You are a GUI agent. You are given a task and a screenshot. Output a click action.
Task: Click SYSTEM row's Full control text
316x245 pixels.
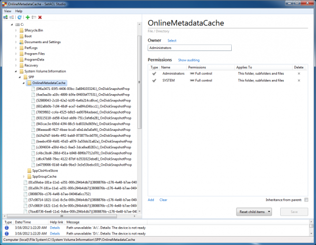click(203, 80)
